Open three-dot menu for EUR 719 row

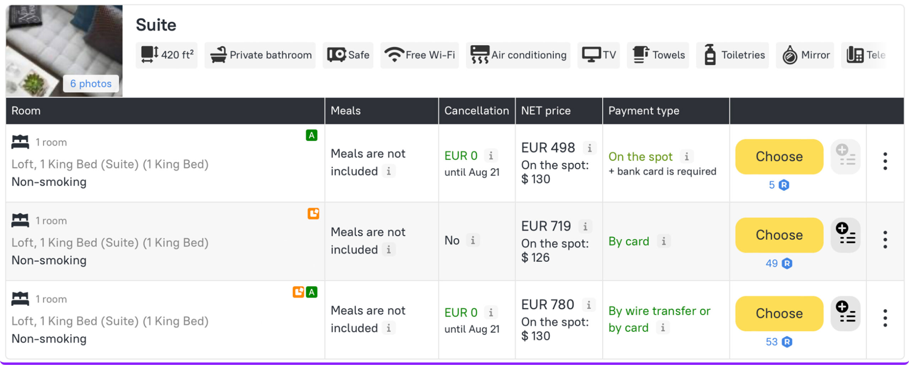pos(885,240)
